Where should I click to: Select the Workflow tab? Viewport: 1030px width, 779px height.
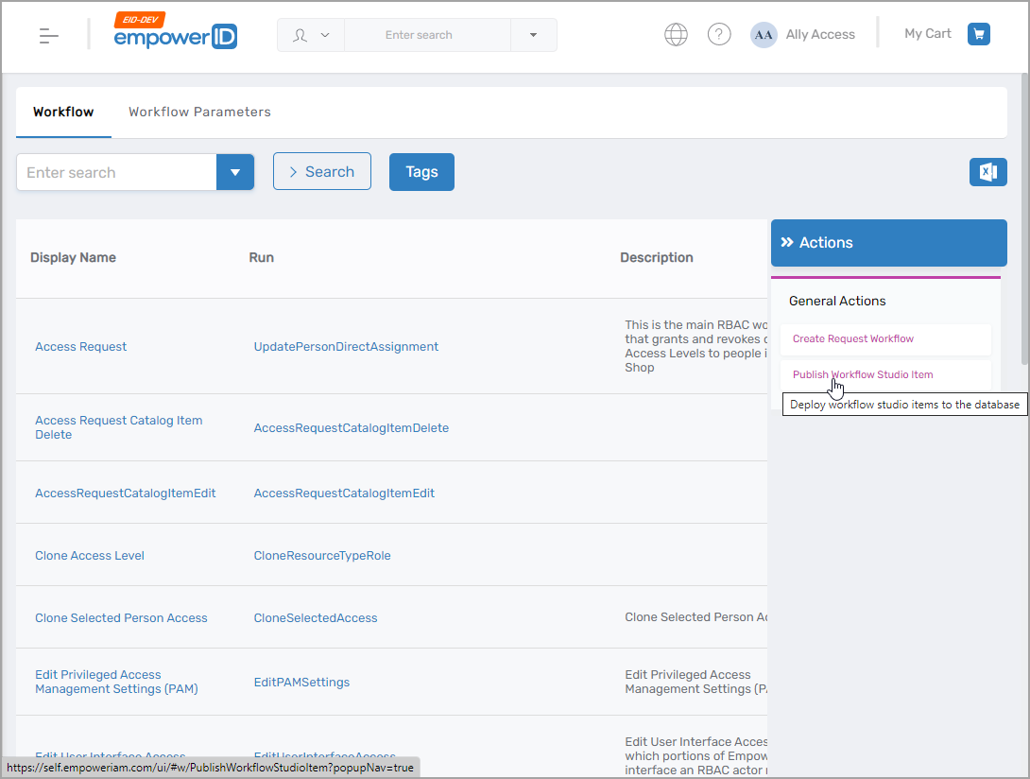point(63,112)
